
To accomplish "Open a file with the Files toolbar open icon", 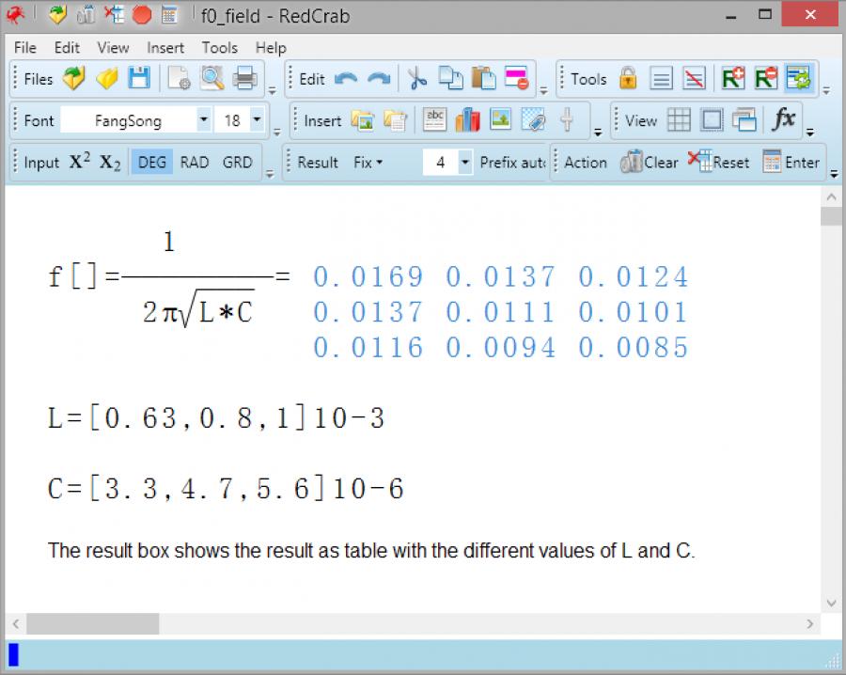I will coord(74,79).
